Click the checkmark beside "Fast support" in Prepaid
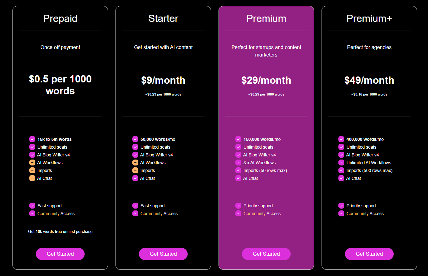The image size is (428, 276). point(32,206)
